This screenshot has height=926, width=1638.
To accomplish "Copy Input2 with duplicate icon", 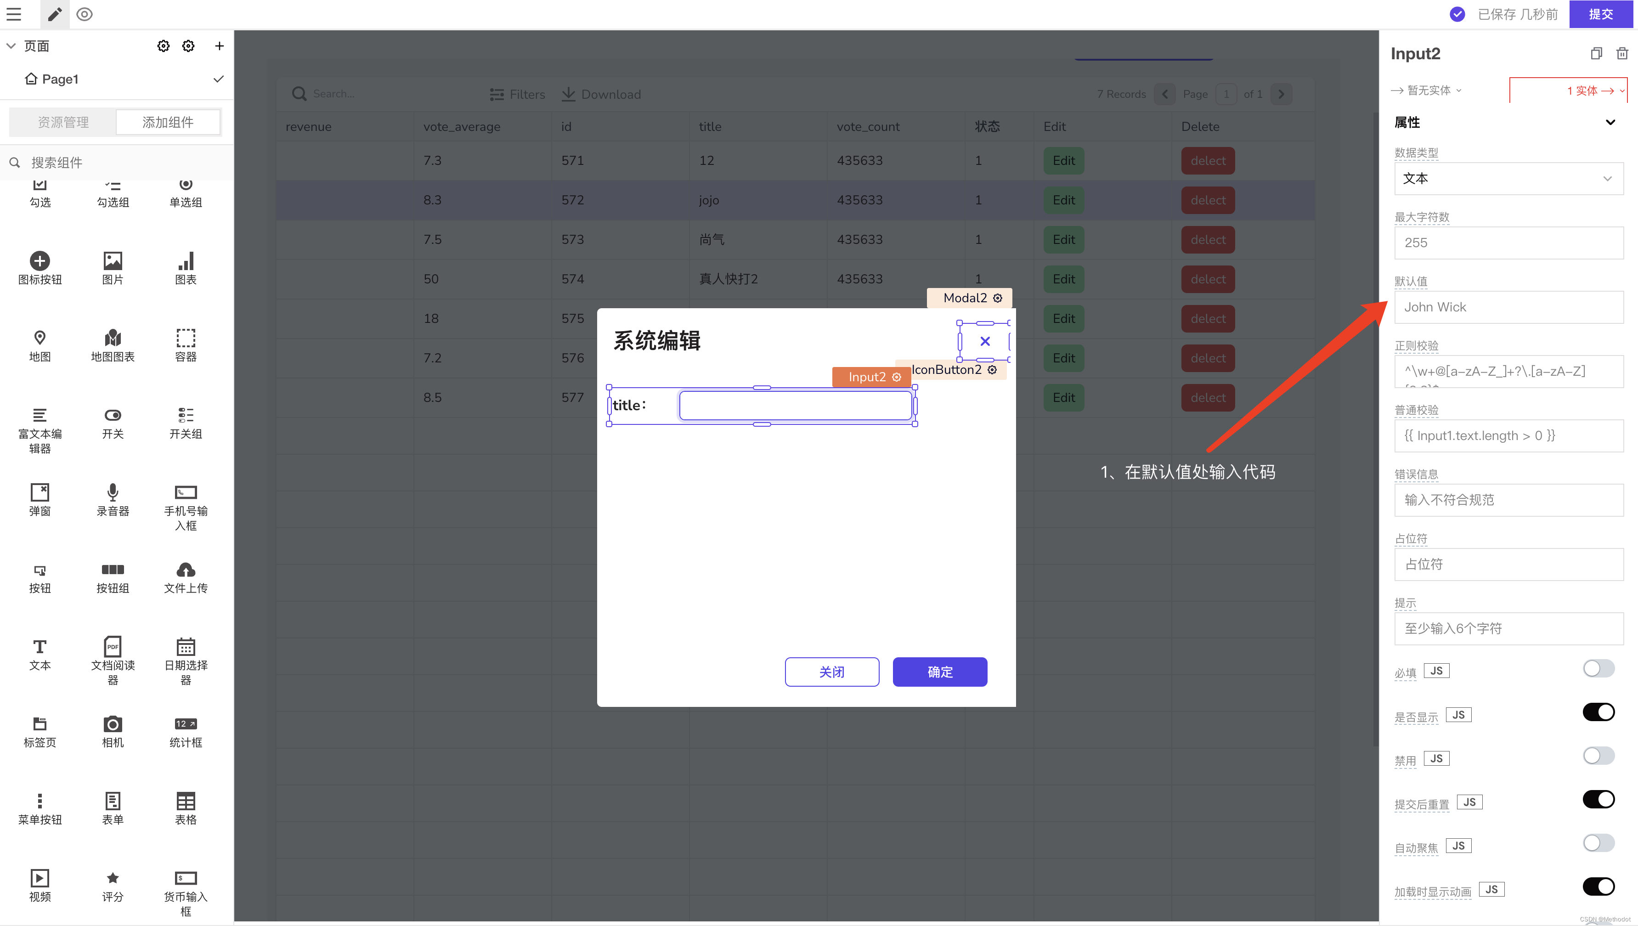I will click(x=1596, y=53).
